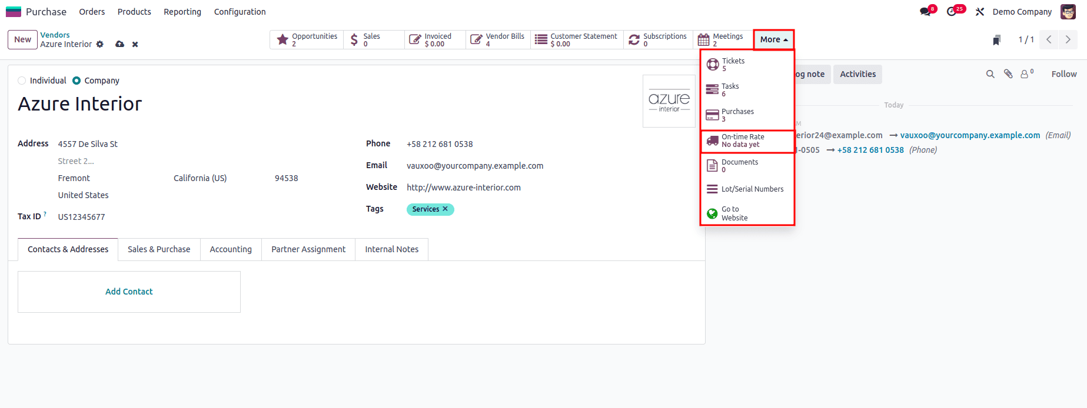Open Tickets from the More menu
Image resolution: width=1087 pixels, height=408 pixels.
[747, 64]
